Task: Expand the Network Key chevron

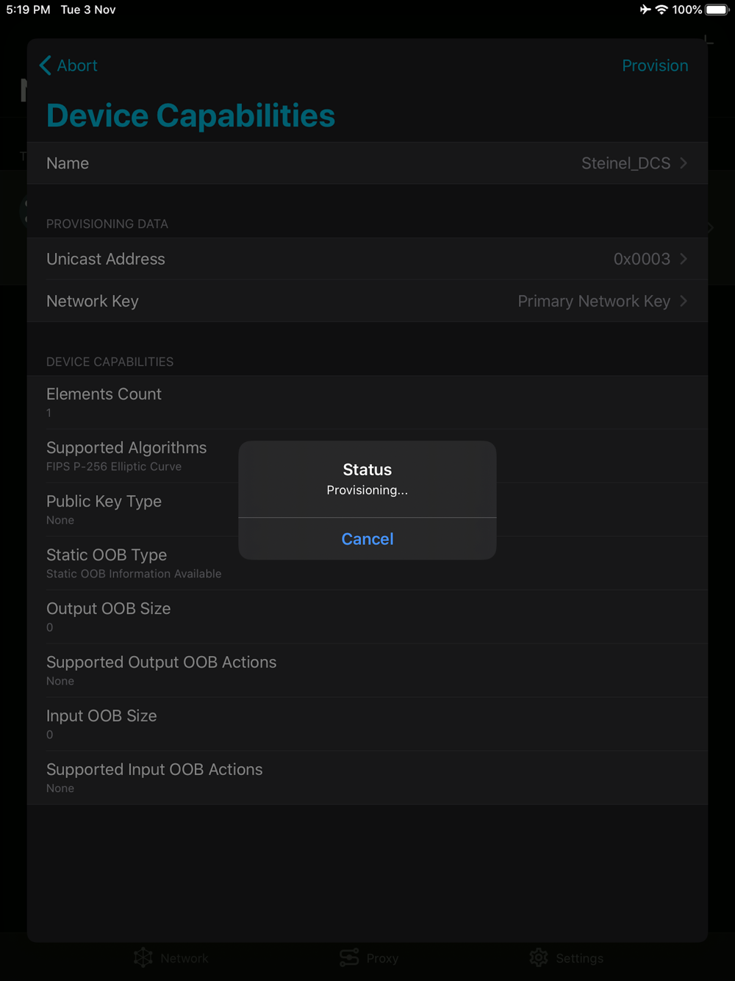Action: point(684,301)
